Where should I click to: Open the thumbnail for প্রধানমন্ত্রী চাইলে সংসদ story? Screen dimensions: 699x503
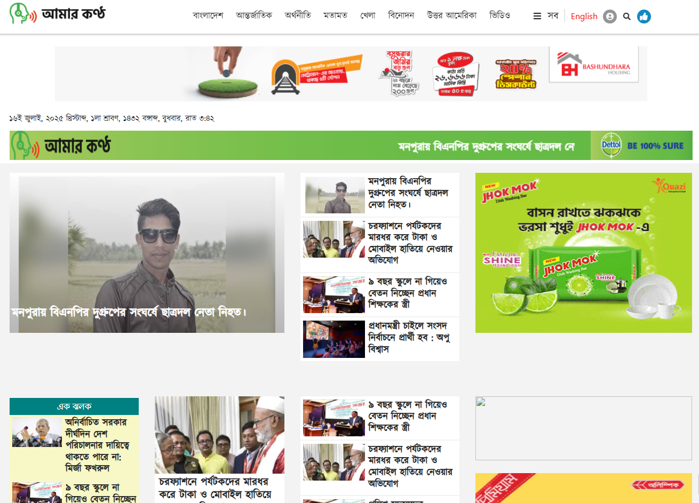click(x=334, y=339)
